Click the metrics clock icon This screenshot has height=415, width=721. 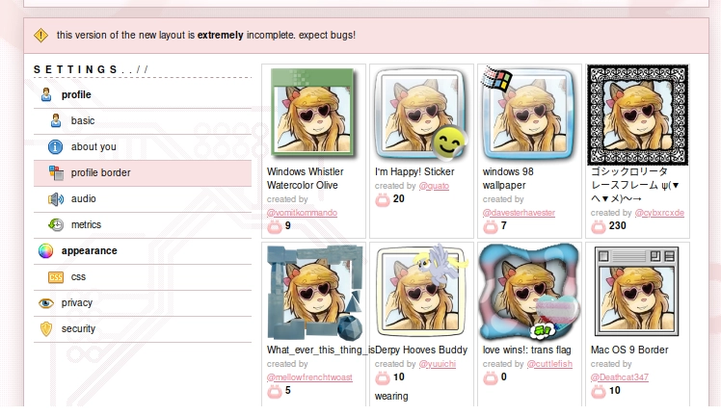point(56,224)
